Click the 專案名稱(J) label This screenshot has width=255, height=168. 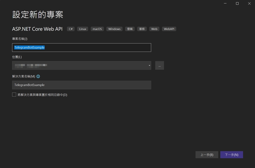(x=20, y=39)
